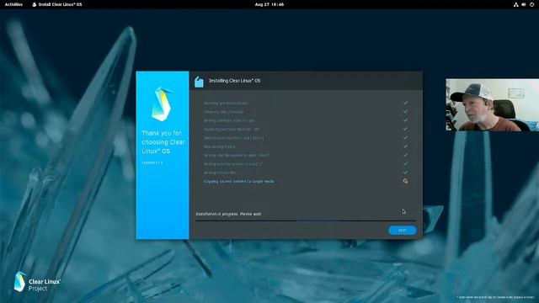539x303 pixels.
Task: Open the power menu icon
Action: [x=531, y=4]
